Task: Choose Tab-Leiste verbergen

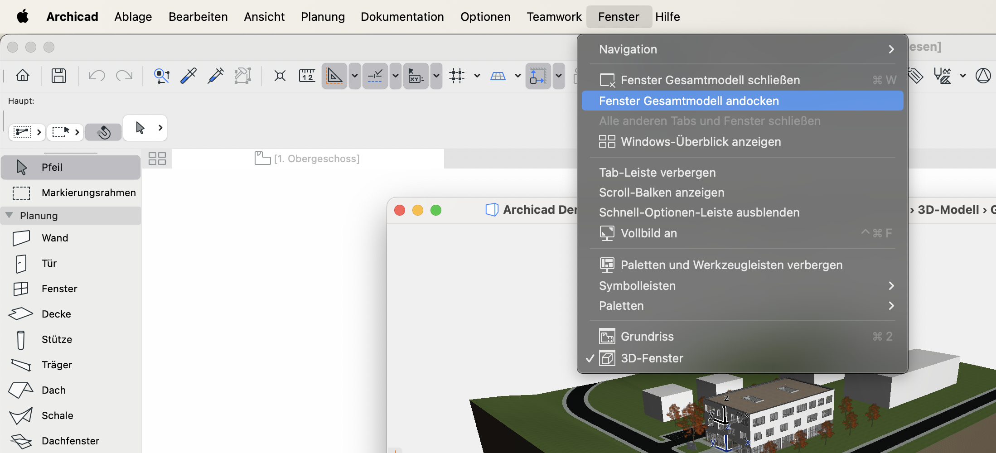Action: coord(743,173)
